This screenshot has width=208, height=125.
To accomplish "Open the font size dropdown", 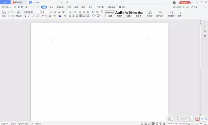I will [x=49, y=12].
